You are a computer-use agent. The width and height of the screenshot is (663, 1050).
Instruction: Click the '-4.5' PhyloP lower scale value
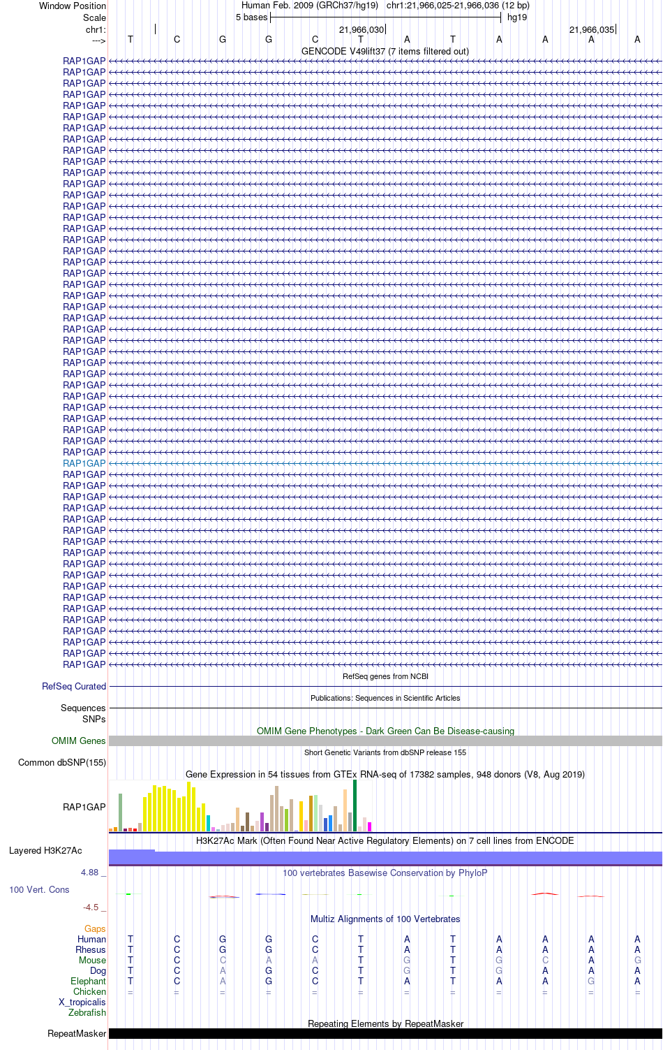point(91,907)
